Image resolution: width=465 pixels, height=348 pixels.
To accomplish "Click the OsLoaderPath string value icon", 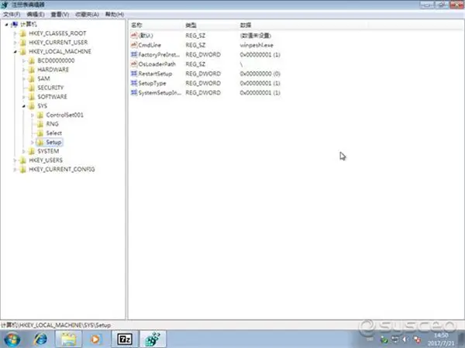I will (x=134, y=64).
